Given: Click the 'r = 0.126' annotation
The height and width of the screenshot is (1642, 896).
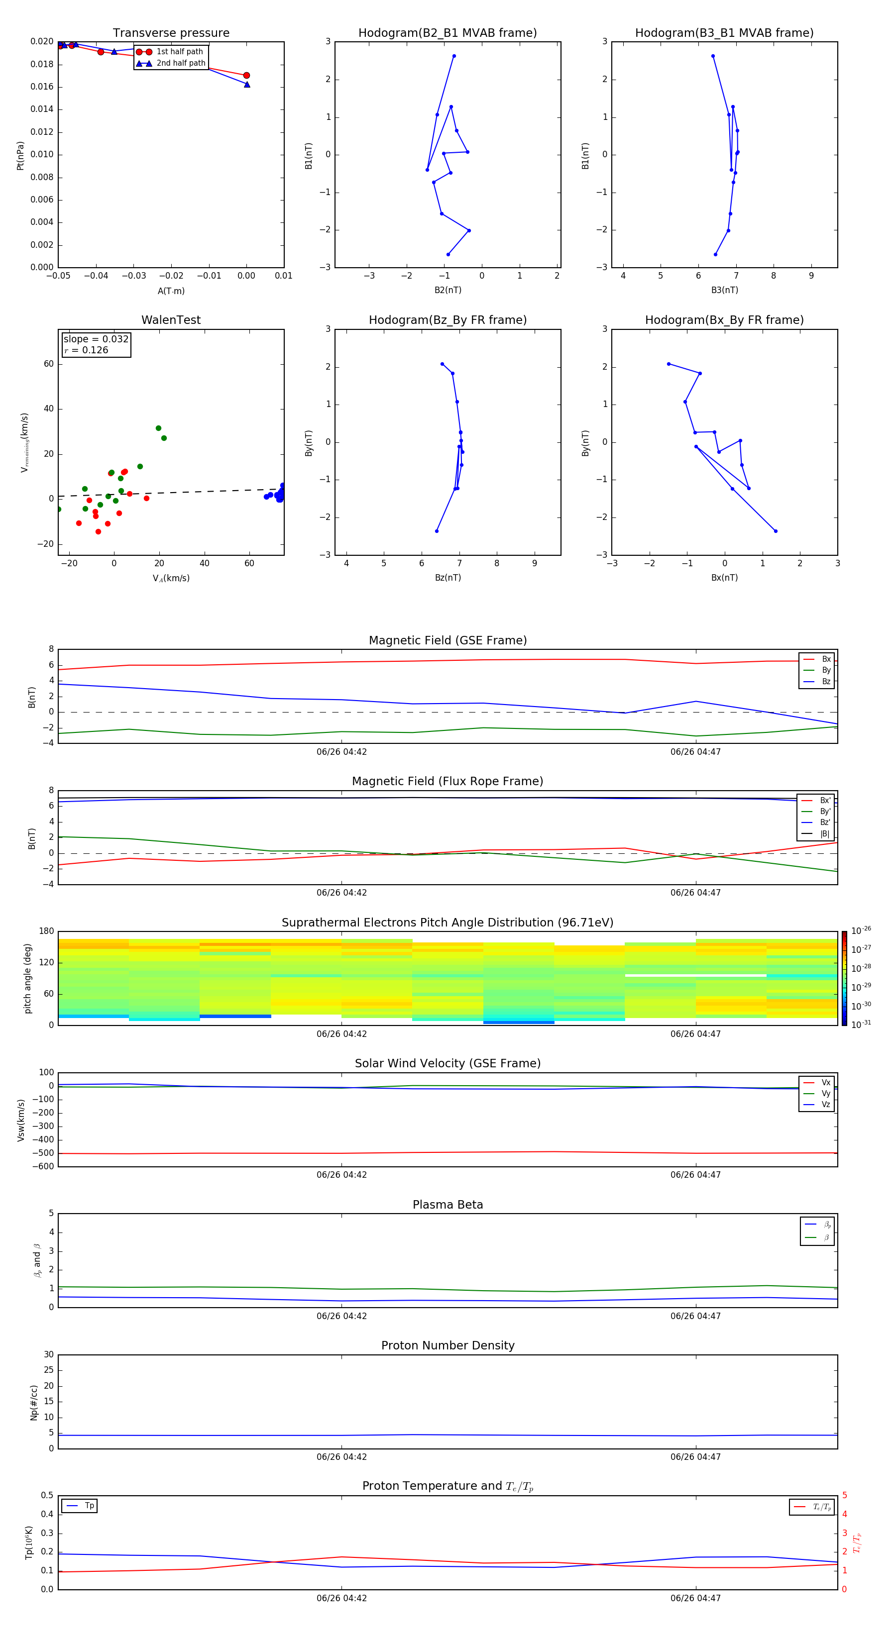Looking at the screenshot, I should tap(86, 350).
